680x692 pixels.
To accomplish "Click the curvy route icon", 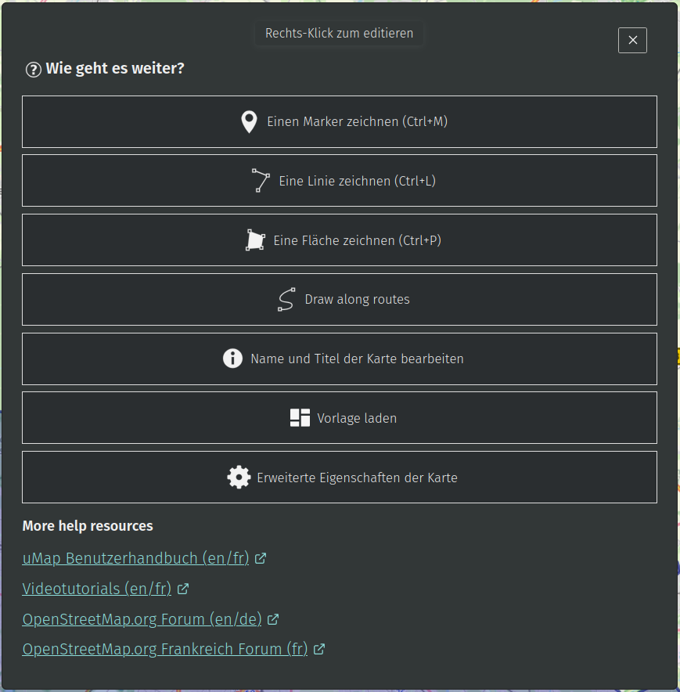I will (286, 300).
